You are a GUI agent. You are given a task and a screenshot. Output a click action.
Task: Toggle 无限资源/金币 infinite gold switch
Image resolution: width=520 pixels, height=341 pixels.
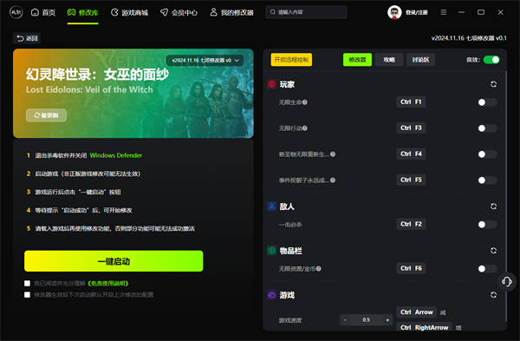click(x=487, y=269)
